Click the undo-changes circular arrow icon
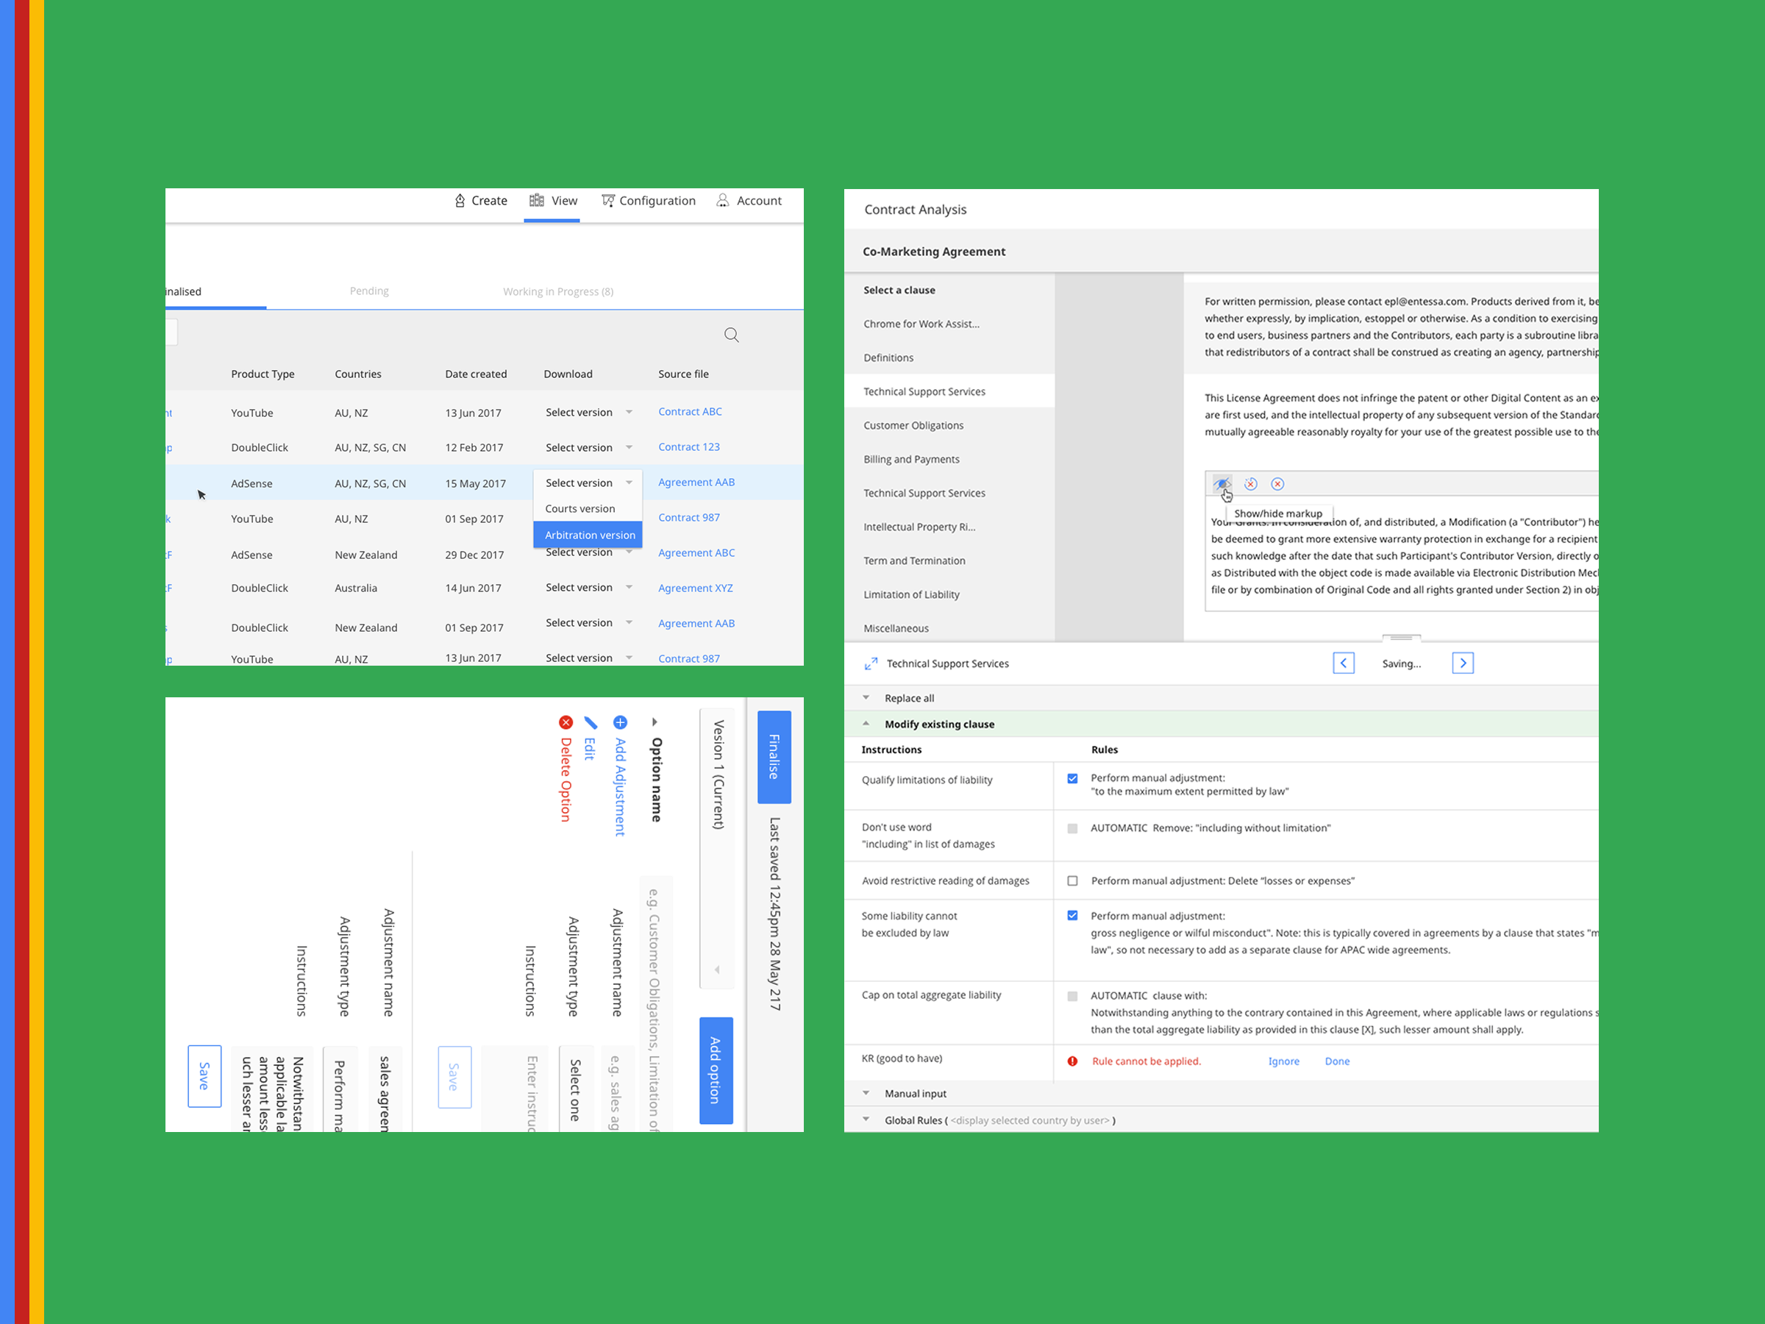Viewport: 1765px width, 1324px height. 1250,484
